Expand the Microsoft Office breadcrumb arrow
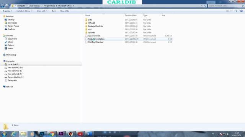The width and height of the screenshot is (245, 137). coord(73,6)
